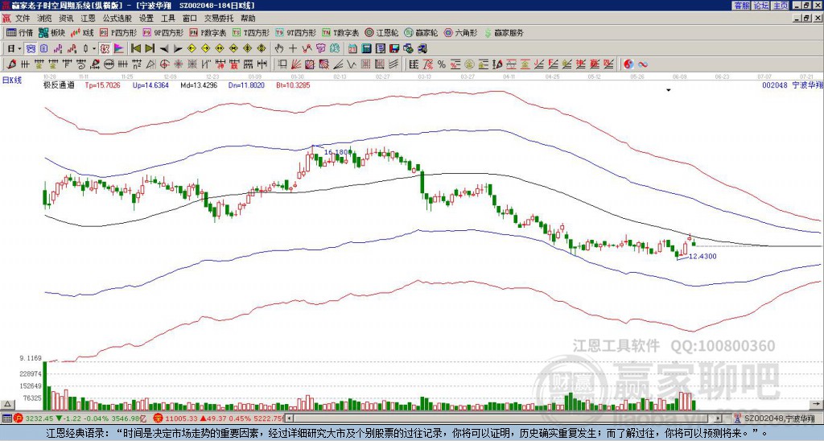This screenshot has height=441, width=824.
Task: Click the colorful flag icon
Action: click(x=119, y=49)
